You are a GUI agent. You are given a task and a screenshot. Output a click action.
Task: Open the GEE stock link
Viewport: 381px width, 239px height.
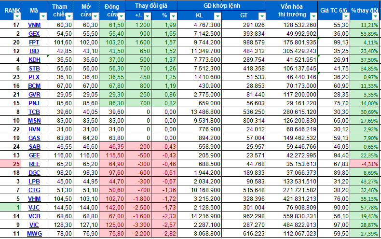click(x=34, y=155)
